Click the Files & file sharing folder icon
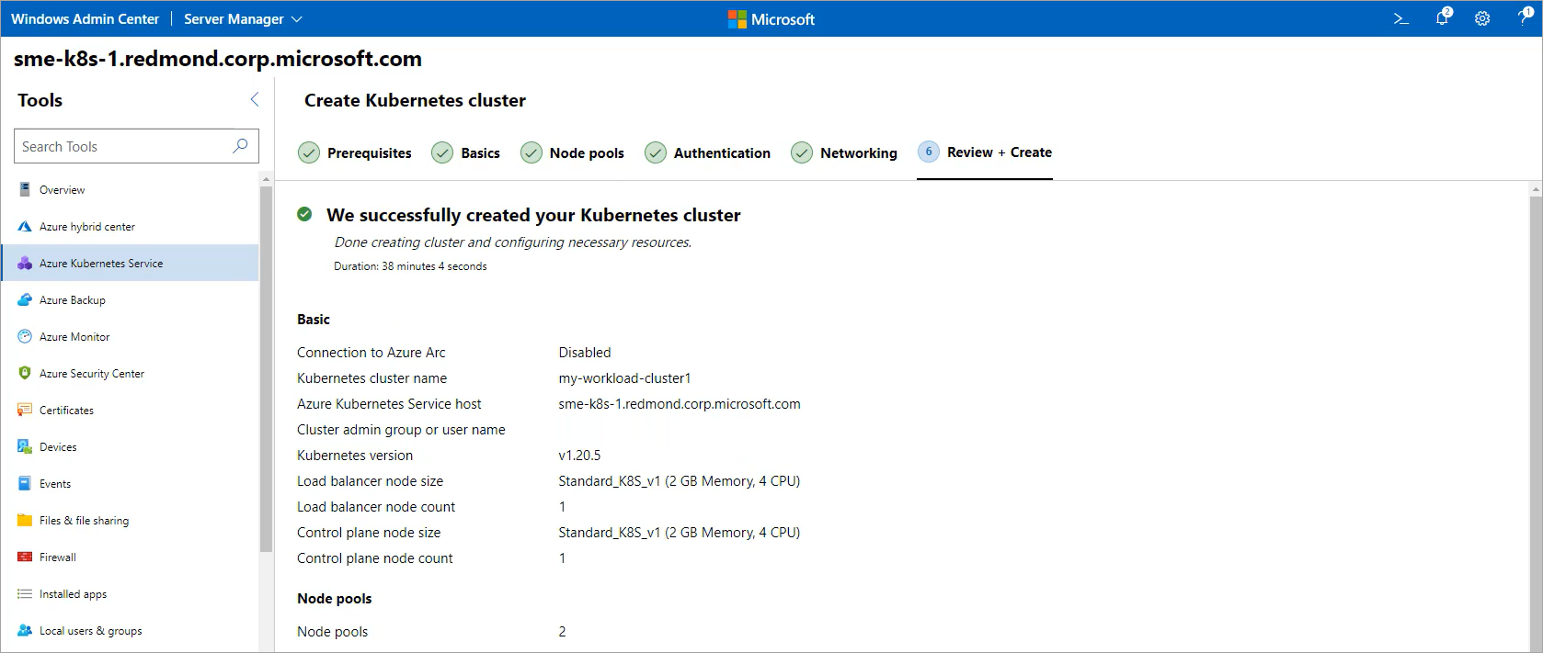This screenshot has width=1543, height=653. (x=25, y=520)
